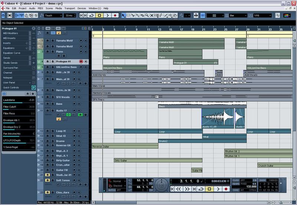Open the Project menu

click(x=23, y=8)
